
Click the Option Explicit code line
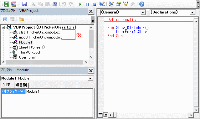[x=123, y=19]
